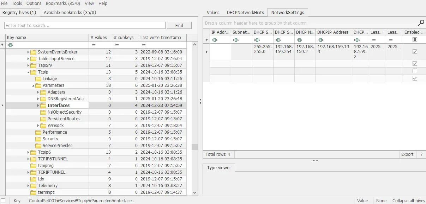Click the registry tree vertical scrollbar thumb

pyautogui.click(x=194, y=147)
